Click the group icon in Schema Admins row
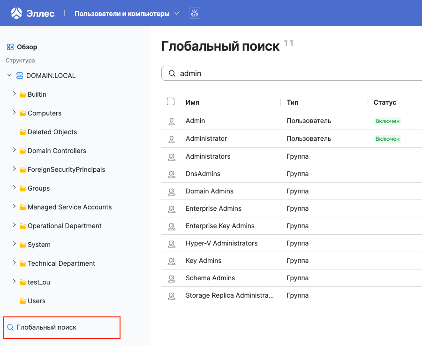 [172, 279]
